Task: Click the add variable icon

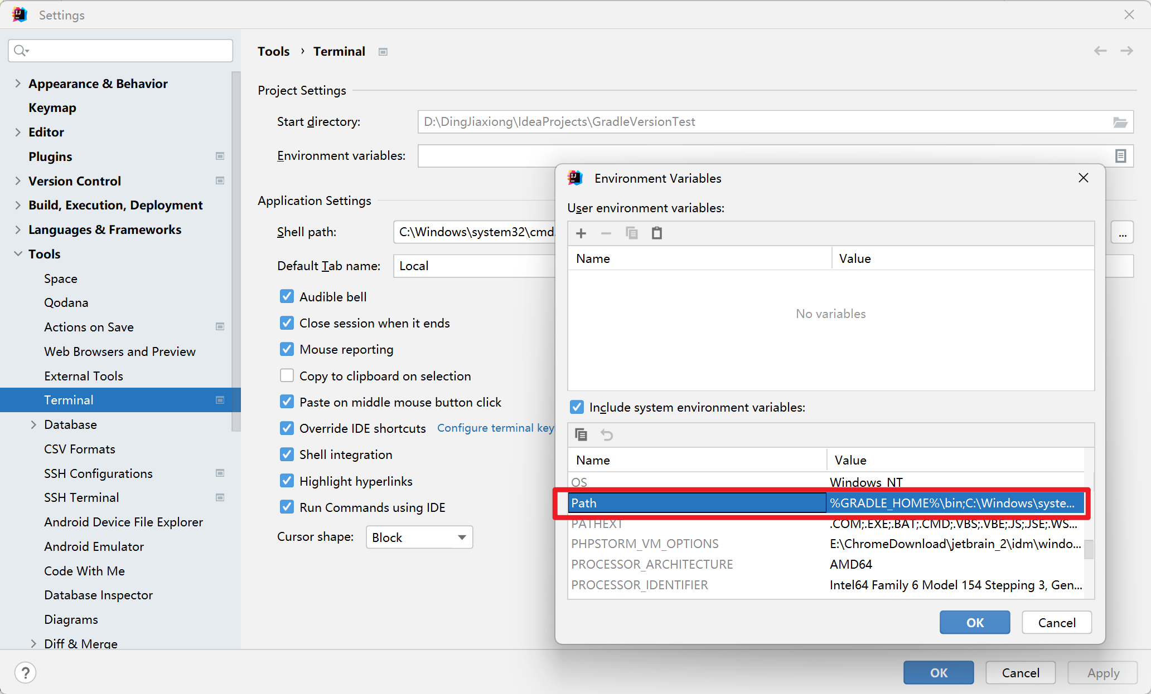Action: click(581, 233)
